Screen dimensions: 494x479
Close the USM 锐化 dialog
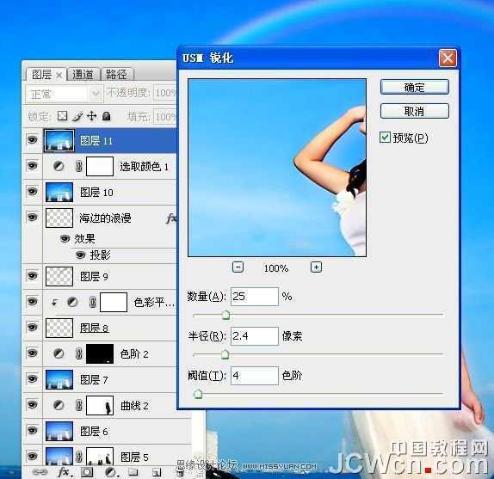pos(448,58)
